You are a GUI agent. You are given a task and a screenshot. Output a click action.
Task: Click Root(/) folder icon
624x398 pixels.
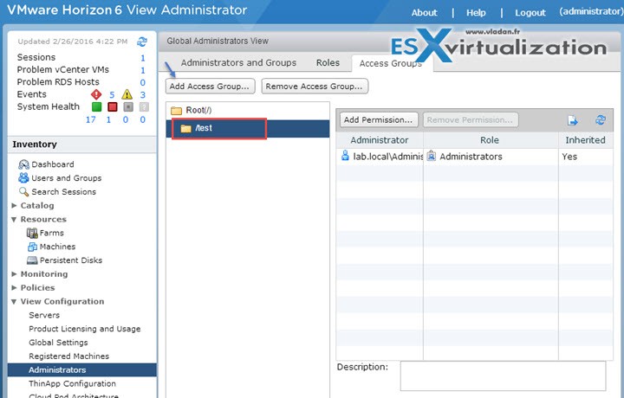[176, 111]
